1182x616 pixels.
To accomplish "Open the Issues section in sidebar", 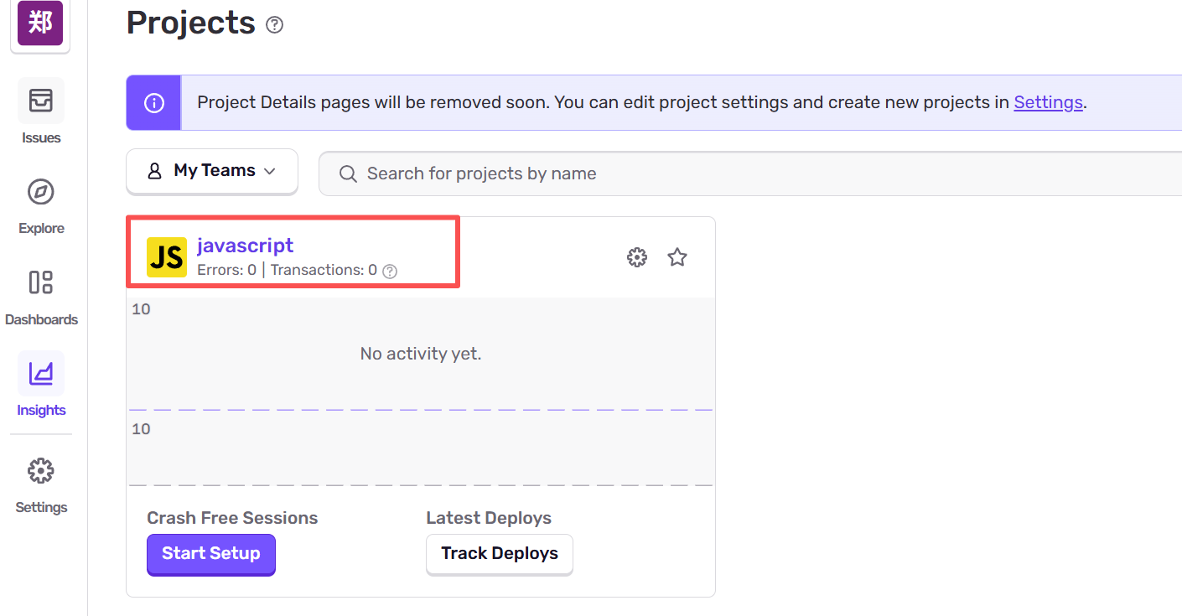I will pyautogui.click(x=41, y=101).
